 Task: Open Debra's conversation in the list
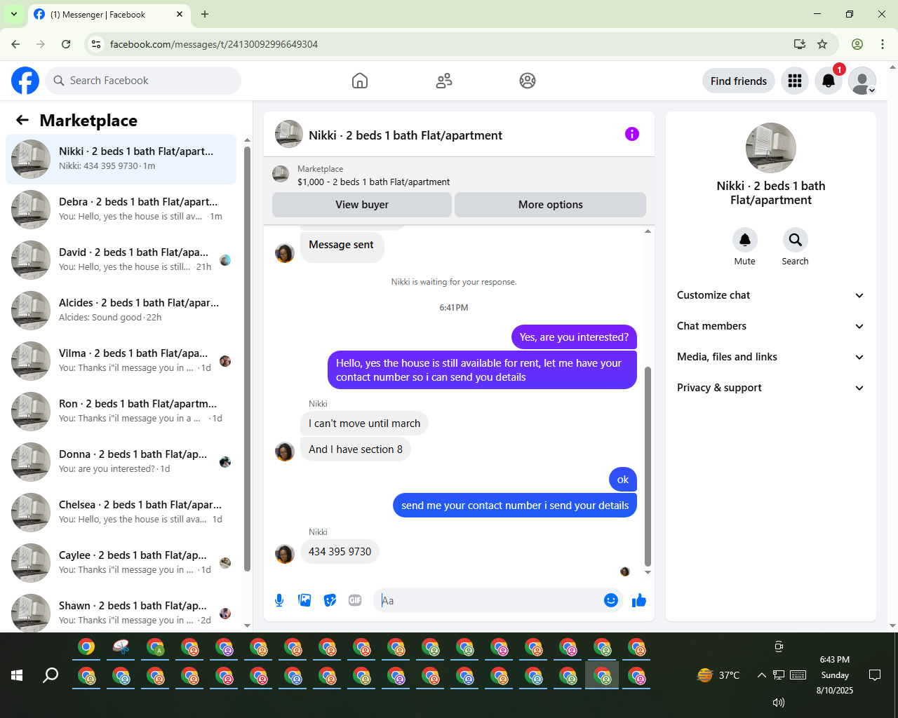click(x=121, y=210)
